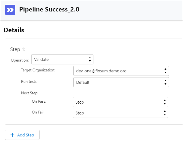Viewport: 183px width, 146px height.
Task: Click the Target Organization: label
Action: click(x=38, y=70)
